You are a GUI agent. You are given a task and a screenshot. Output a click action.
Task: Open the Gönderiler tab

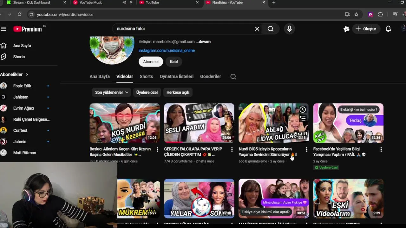(211, 77)
